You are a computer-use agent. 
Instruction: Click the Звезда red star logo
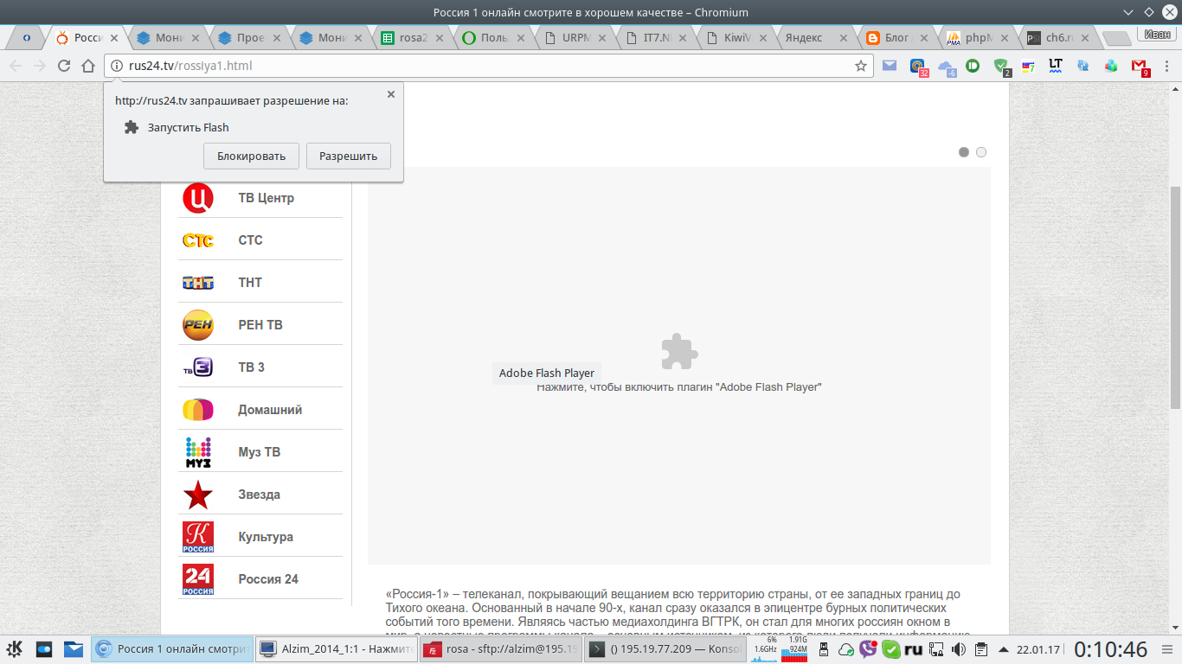198,495
